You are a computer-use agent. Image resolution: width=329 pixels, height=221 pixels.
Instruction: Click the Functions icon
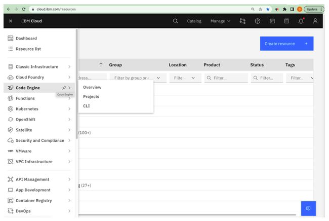point(10,98)
